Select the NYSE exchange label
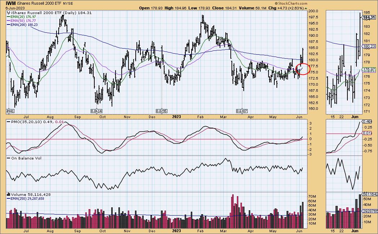The width and height of the screenshot is (378, 234). [68, 4]
